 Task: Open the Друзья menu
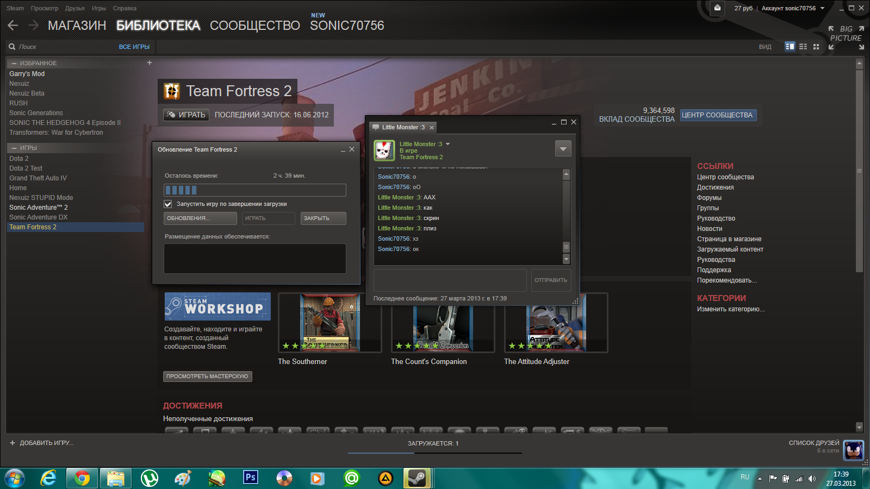(x=75, y=8)
